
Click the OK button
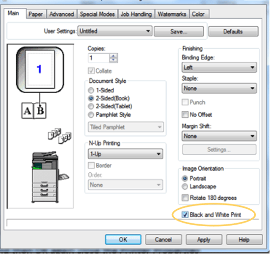123,239
